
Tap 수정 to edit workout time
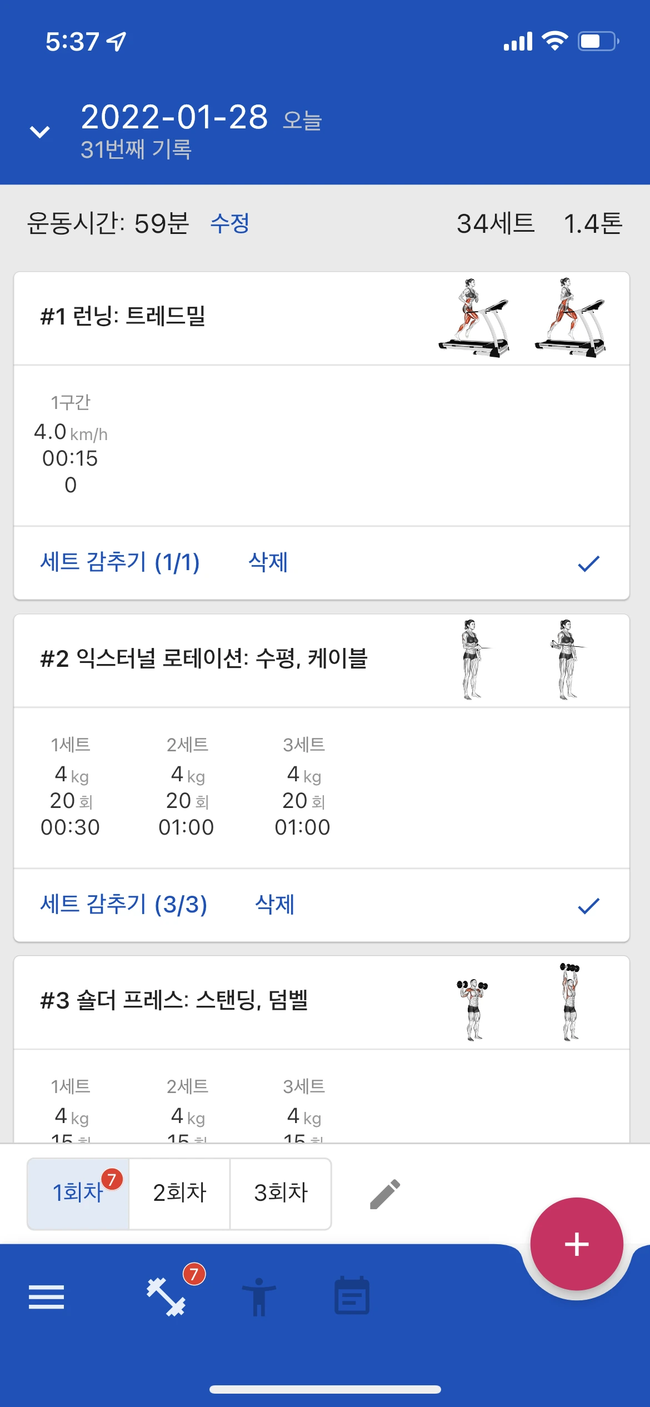pos(230,223)
